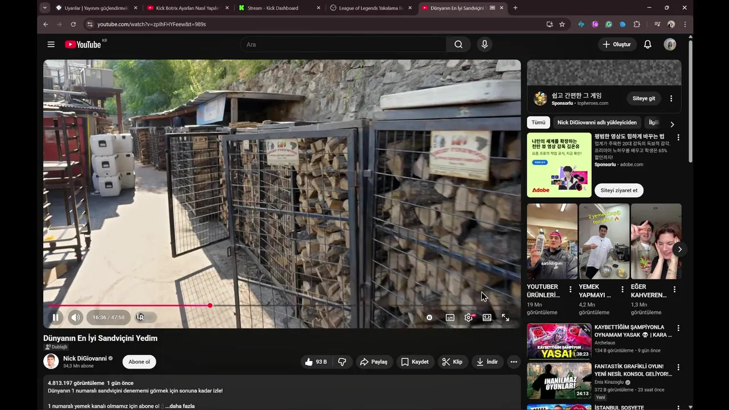Open the Chrome three-dot menu

[685, 24]
